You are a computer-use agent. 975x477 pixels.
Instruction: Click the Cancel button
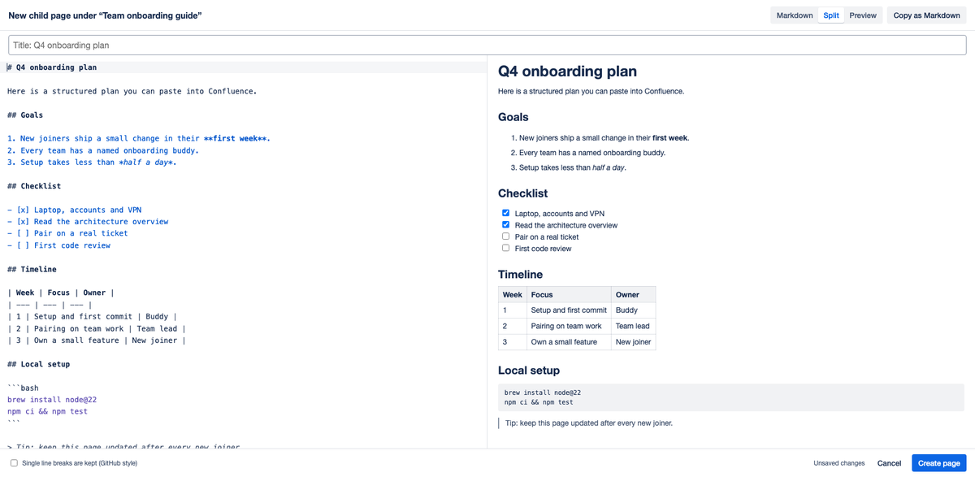pos(889,463)
